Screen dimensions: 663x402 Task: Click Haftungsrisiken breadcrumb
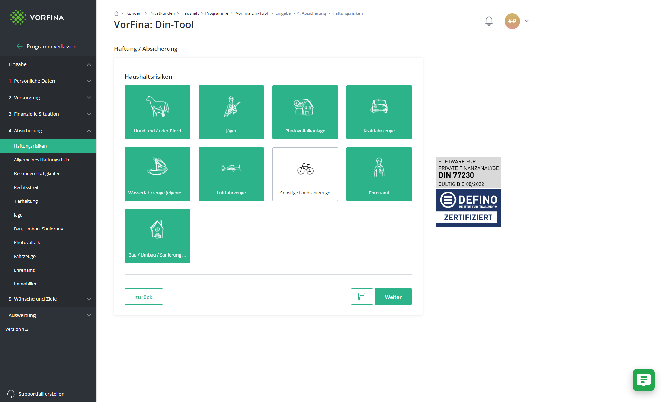(x=347, y=13)
